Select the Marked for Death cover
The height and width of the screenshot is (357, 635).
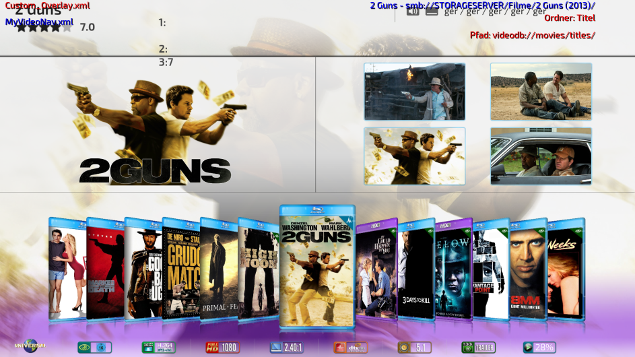tap(105, 269)
